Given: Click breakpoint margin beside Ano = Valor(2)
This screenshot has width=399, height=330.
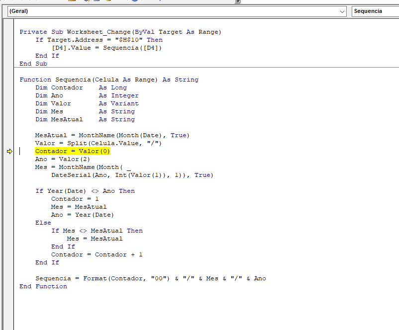Looking at the screenshot, I should [x=8, y=159].
